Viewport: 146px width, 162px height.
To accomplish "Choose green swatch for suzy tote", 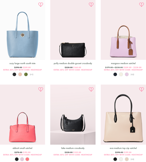I will tap(26, 74).
